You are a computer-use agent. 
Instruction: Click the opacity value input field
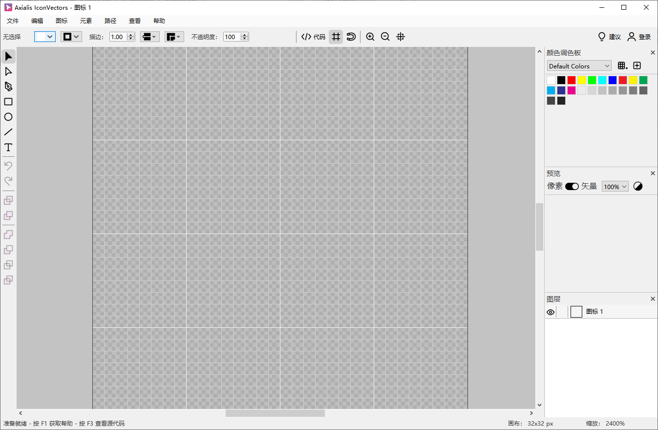click(232, 37)
